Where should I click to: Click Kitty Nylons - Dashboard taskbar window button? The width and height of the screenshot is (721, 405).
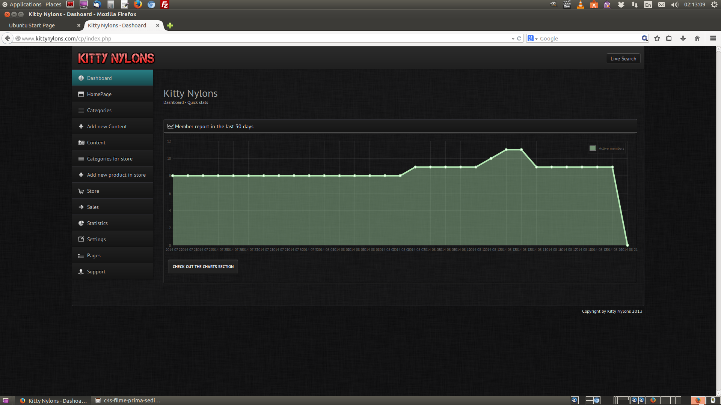(x=53, y=400)
